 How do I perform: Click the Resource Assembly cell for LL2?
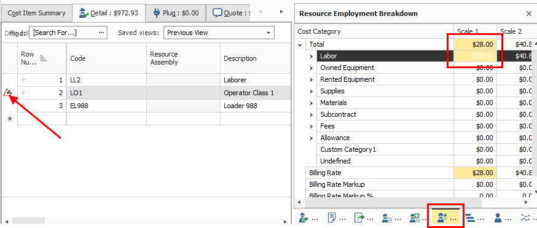coord(183,80)
